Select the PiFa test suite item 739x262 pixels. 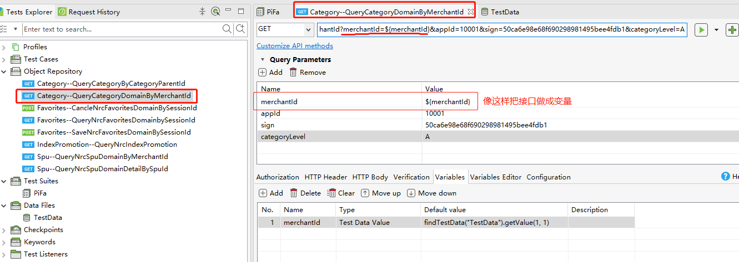click(x=40, y=193)
